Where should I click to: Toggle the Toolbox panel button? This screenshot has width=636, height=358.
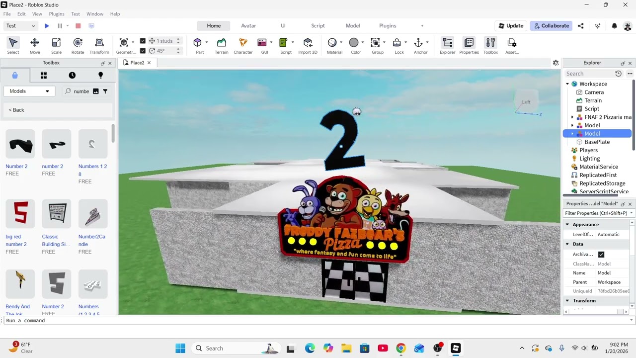490,45
